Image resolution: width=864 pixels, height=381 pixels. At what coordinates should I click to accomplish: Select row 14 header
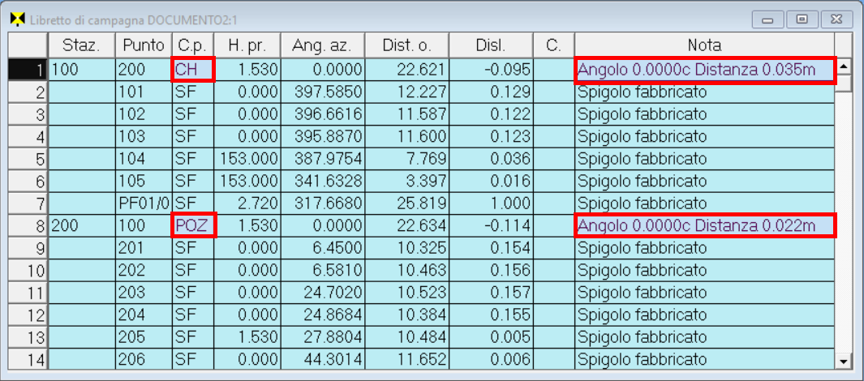tap(28, 357)
